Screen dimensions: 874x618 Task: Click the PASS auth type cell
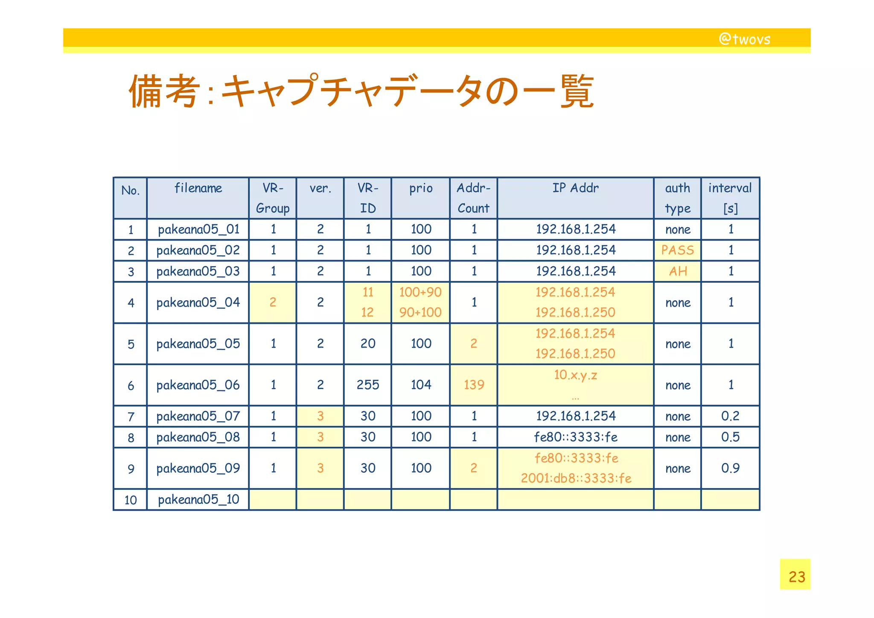pyautogui.click(x=678, y=250)
